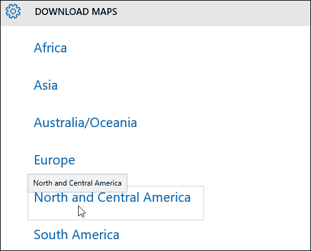311x251 pixels.
Task: Click the settings gear icon
Action: click(x=13, y=11)
